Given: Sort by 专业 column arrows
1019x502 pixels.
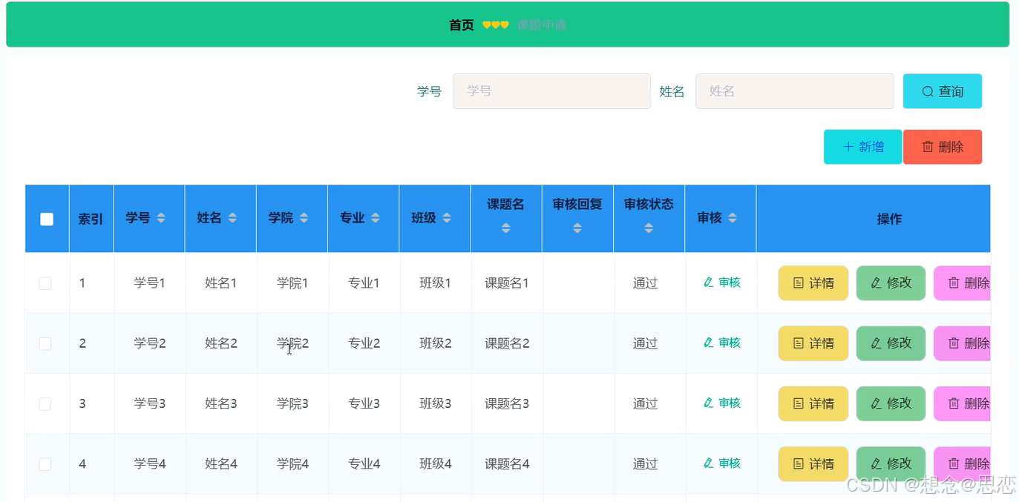Looking at the screenshot, I should click(375, 218).
